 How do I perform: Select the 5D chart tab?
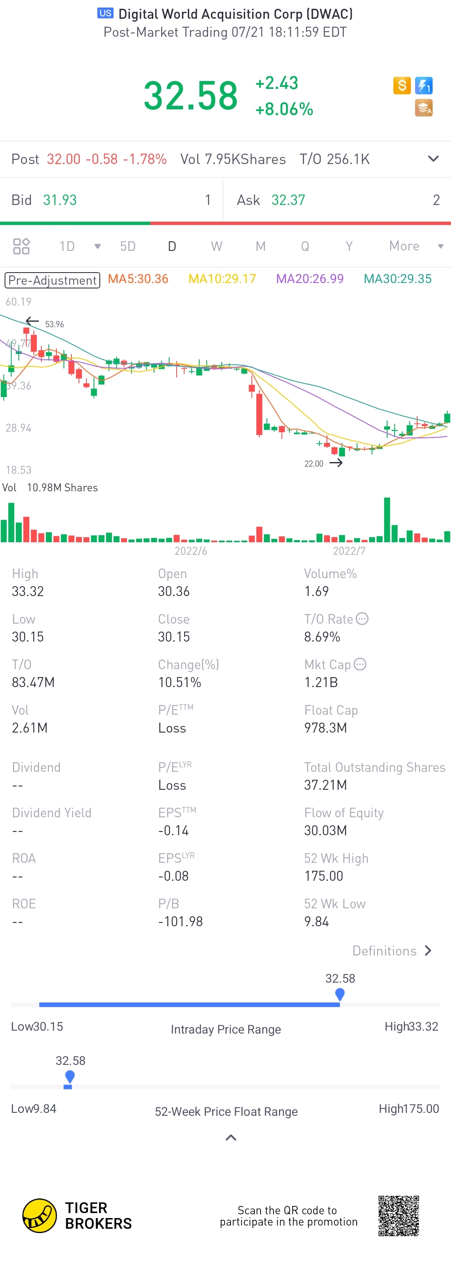(128, 246)
